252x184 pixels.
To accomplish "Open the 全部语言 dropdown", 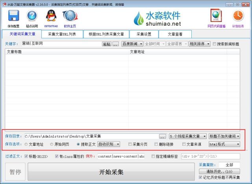I will point(177,44).
